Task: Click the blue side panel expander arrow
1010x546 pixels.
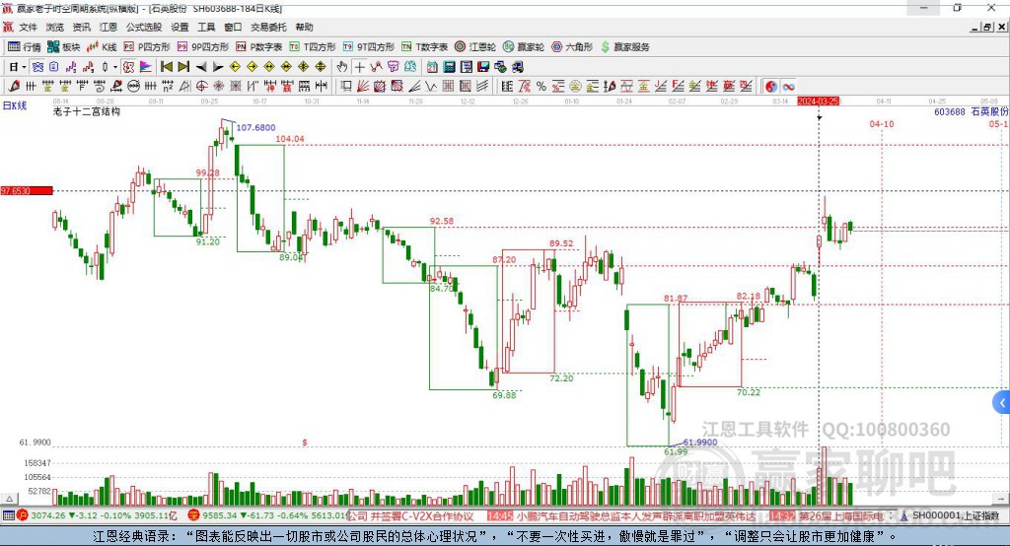Action: [1002, 403]
